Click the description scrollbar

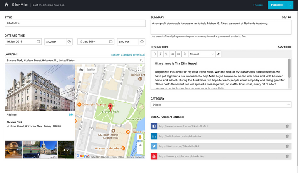(x=289, y=68)
